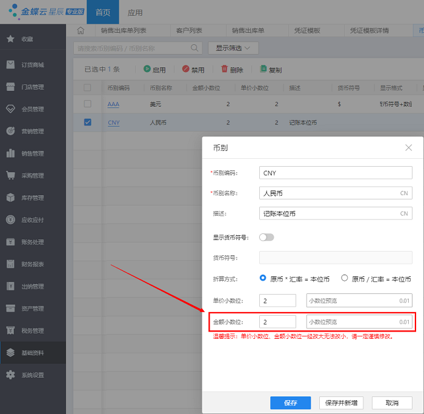Click the blue 保存 button
424x414 pixels.
[290, 403]
